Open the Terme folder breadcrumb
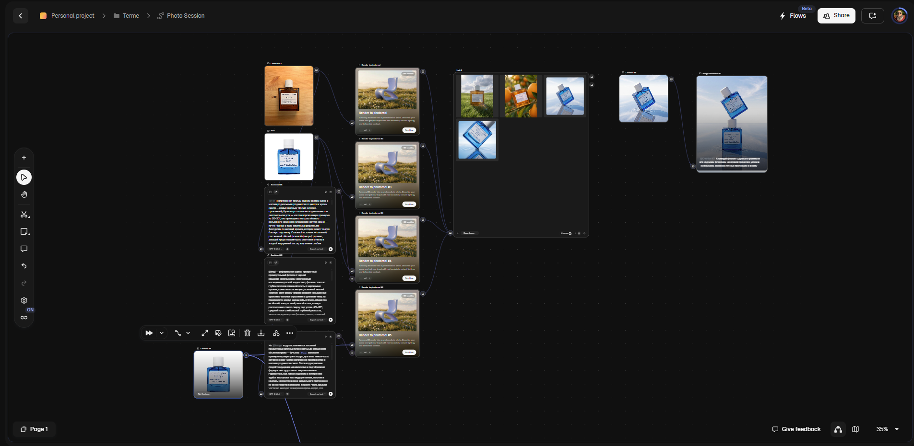914x446 pixels. (x=127, y=16)
